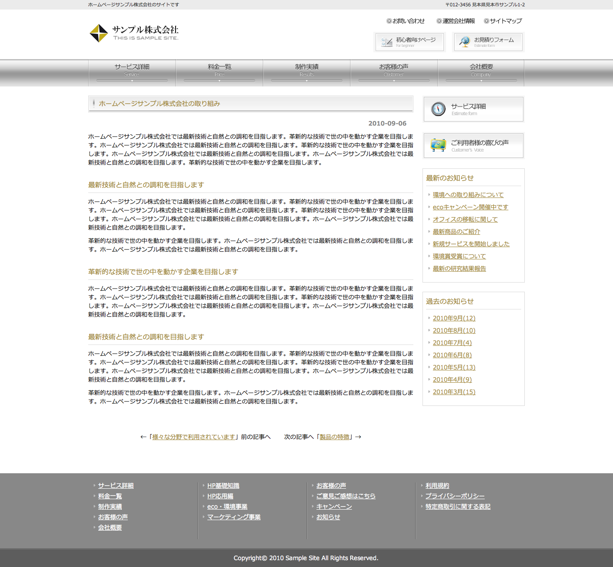Open the 2010年9月(12) archive link
Image resolution: width=613 pixels, height=567 pixels.
pos(454,318)
